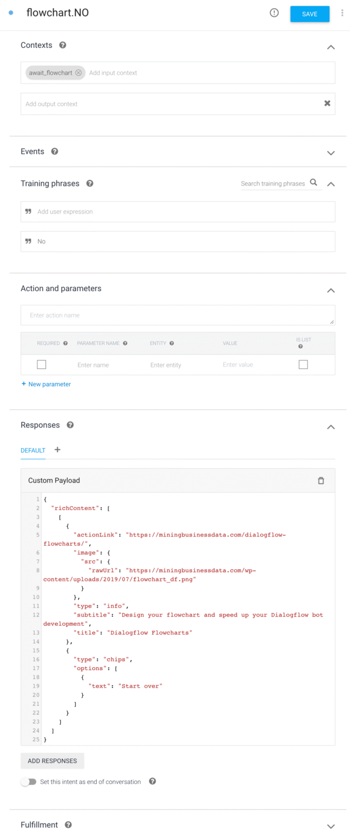Expand the Fulfillment section

331,825
